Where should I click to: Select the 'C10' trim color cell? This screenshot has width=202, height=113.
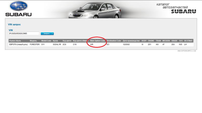[75, 44]
